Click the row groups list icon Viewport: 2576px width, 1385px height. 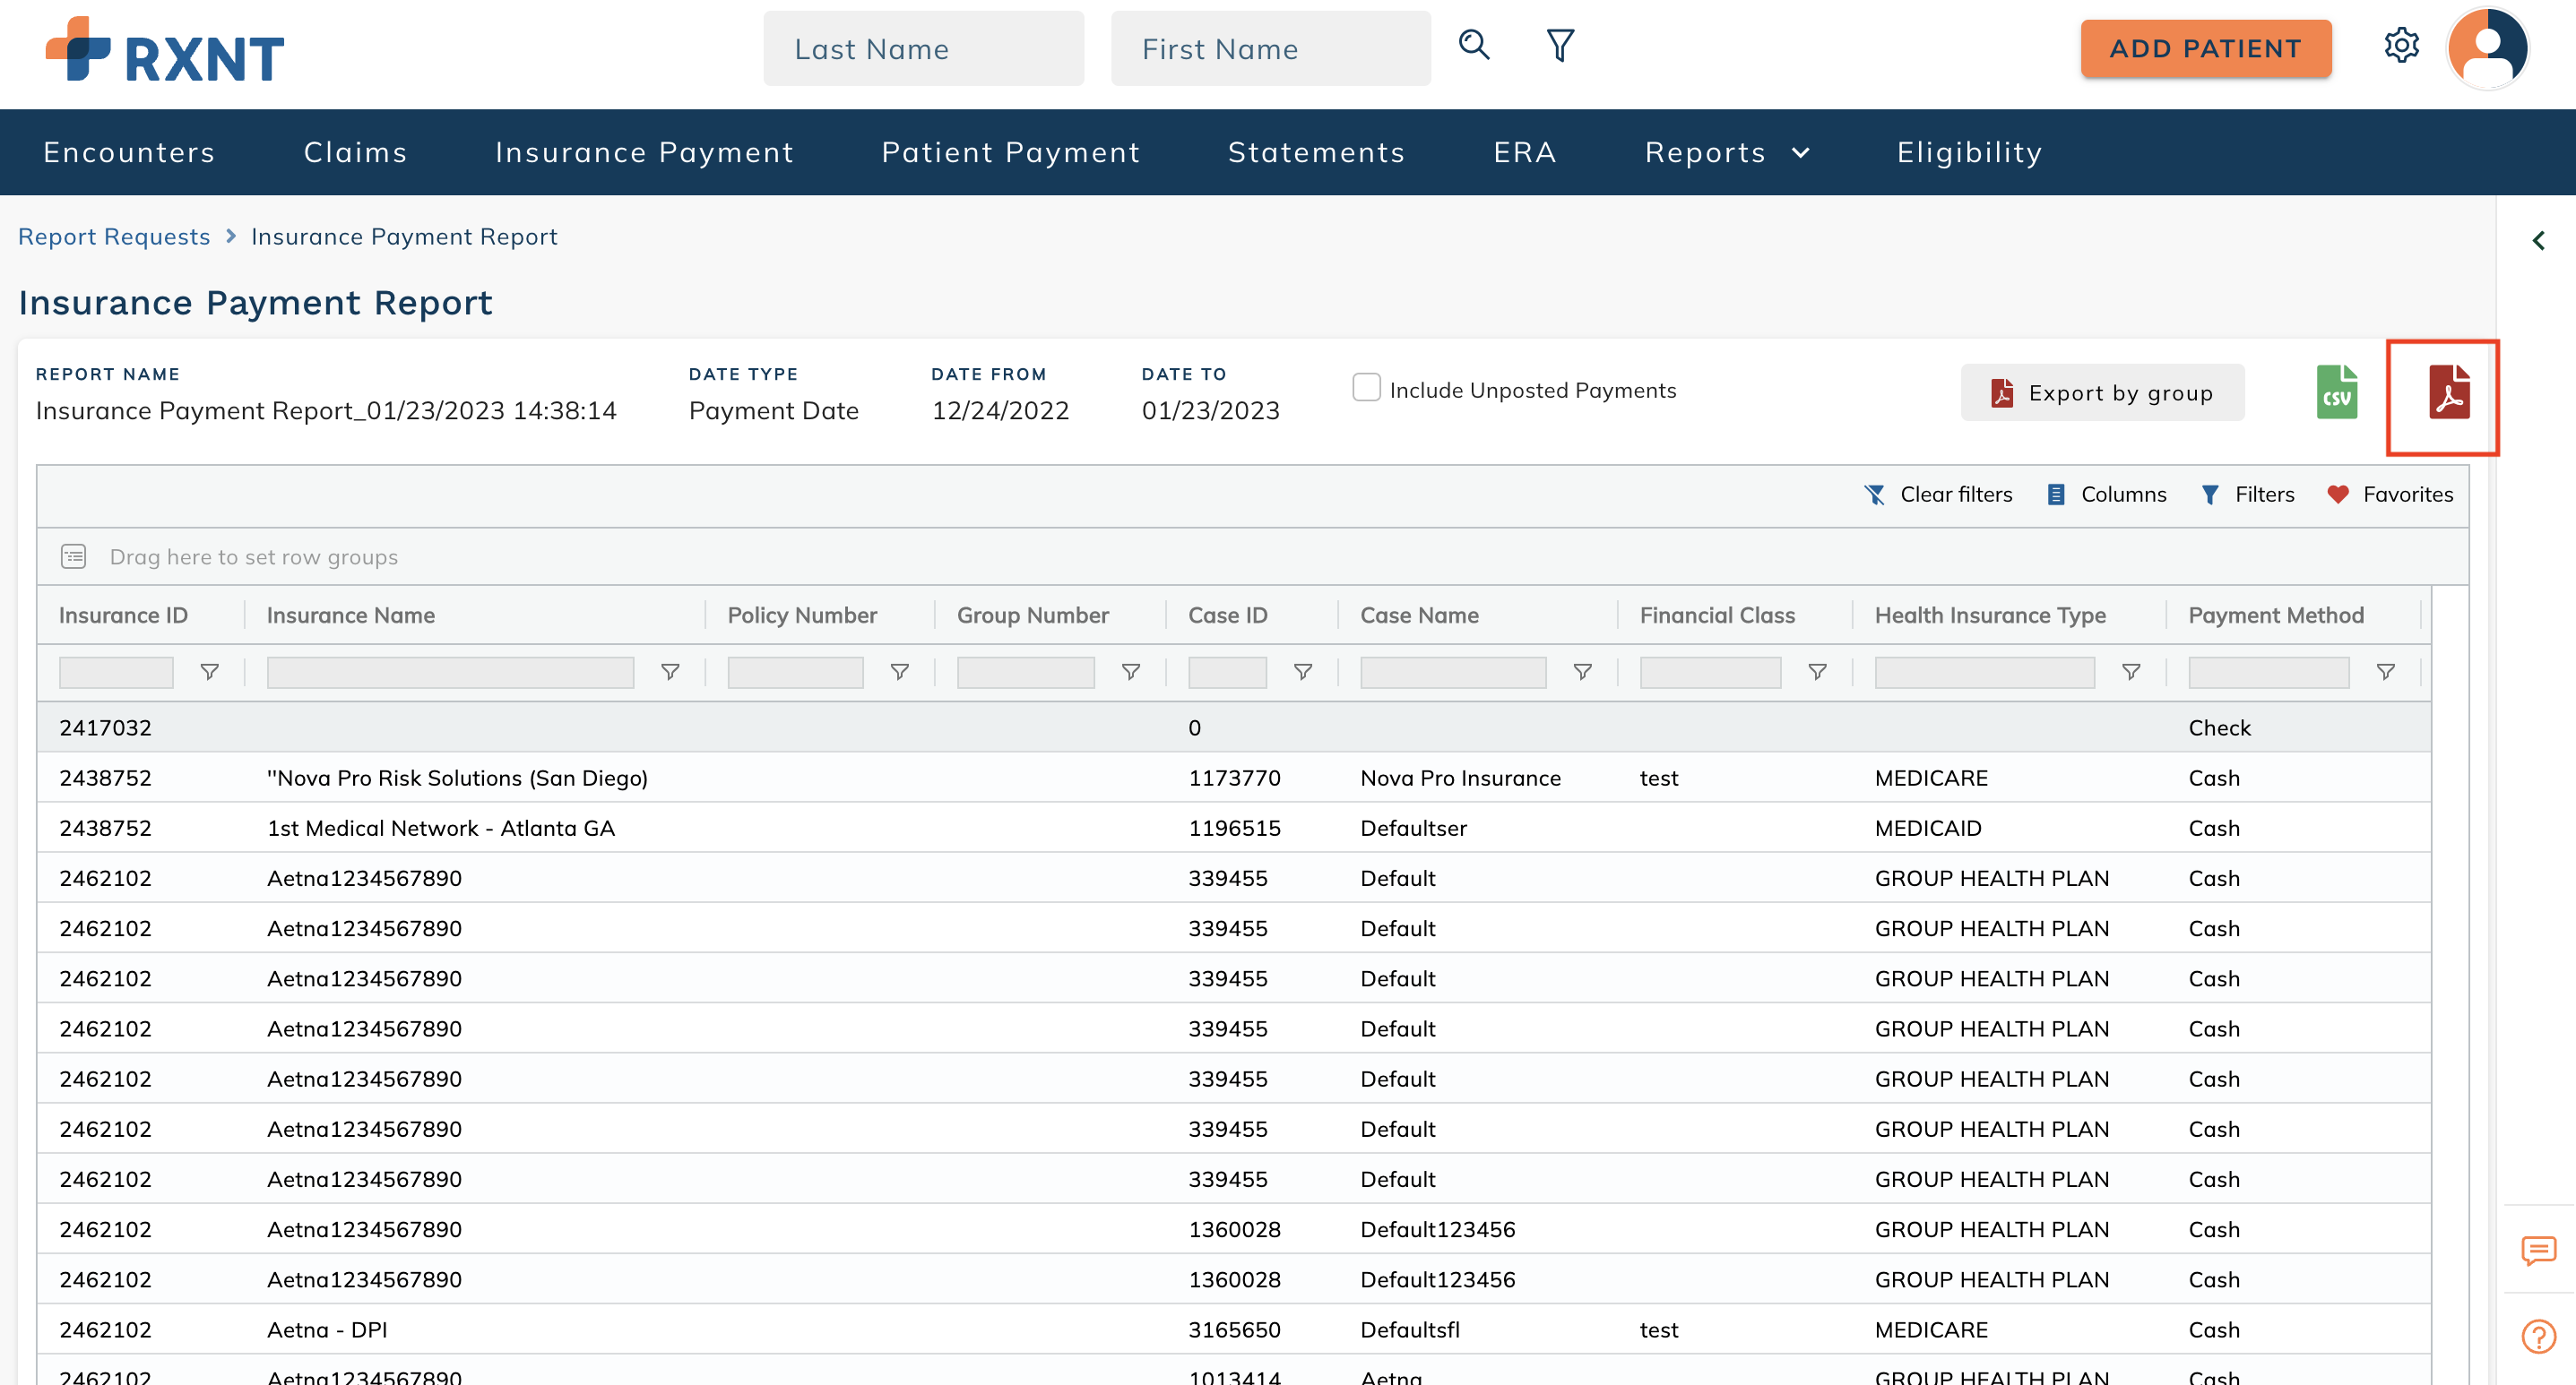pyautogui.click(x=74, y=556)
